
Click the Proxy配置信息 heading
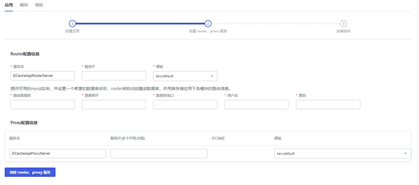pos(24,123)
